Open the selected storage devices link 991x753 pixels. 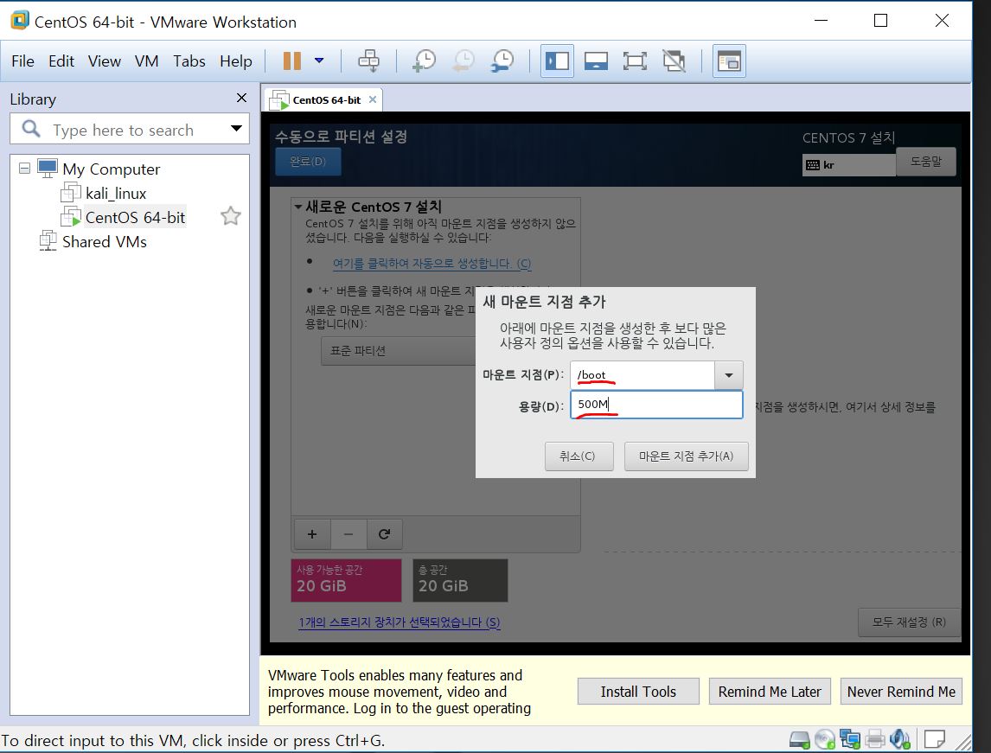[x=400, y=622]
